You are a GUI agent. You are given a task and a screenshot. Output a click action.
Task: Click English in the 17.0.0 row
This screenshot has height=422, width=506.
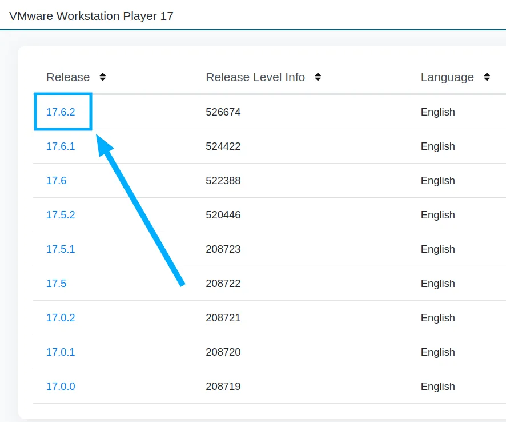(438, 387)
